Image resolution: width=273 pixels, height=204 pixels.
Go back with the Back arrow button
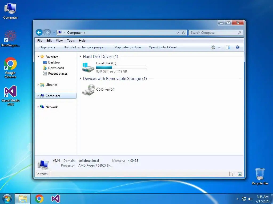[x=39, y=32]
